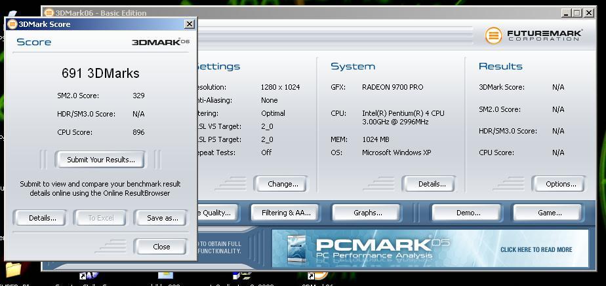The width and height of the screenshot is (606, 286).
Task: Click the 1024 MB memory value
Action: coord(376,139)
